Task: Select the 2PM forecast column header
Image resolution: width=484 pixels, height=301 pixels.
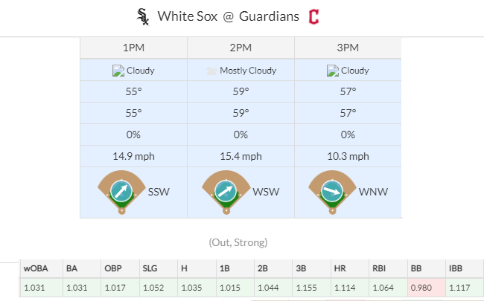Action: click(x=241, y=48)
